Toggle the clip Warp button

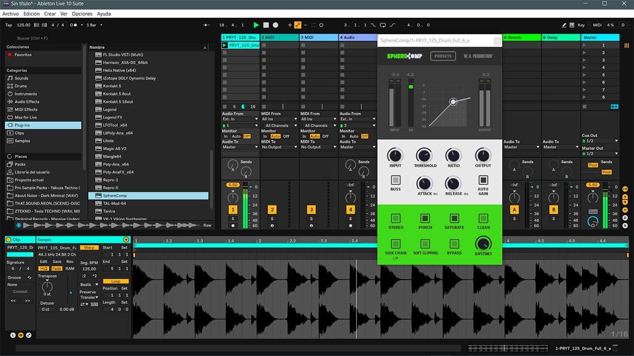[x=89, y=247]
